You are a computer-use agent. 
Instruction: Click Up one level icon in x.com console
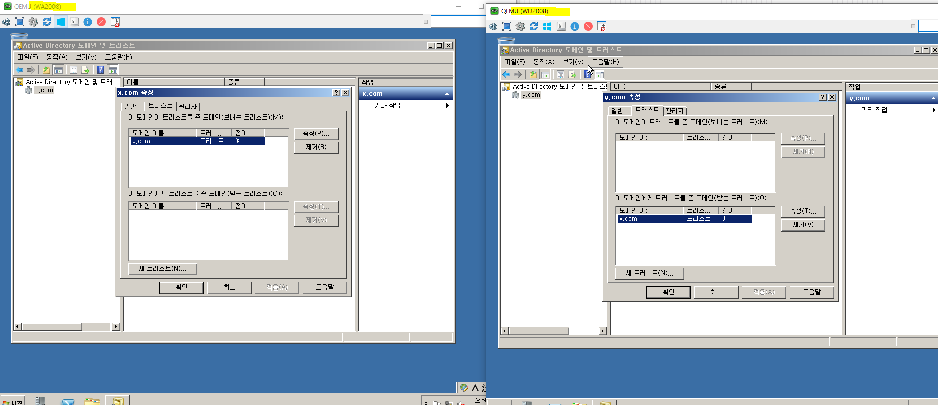click(46, 70)
